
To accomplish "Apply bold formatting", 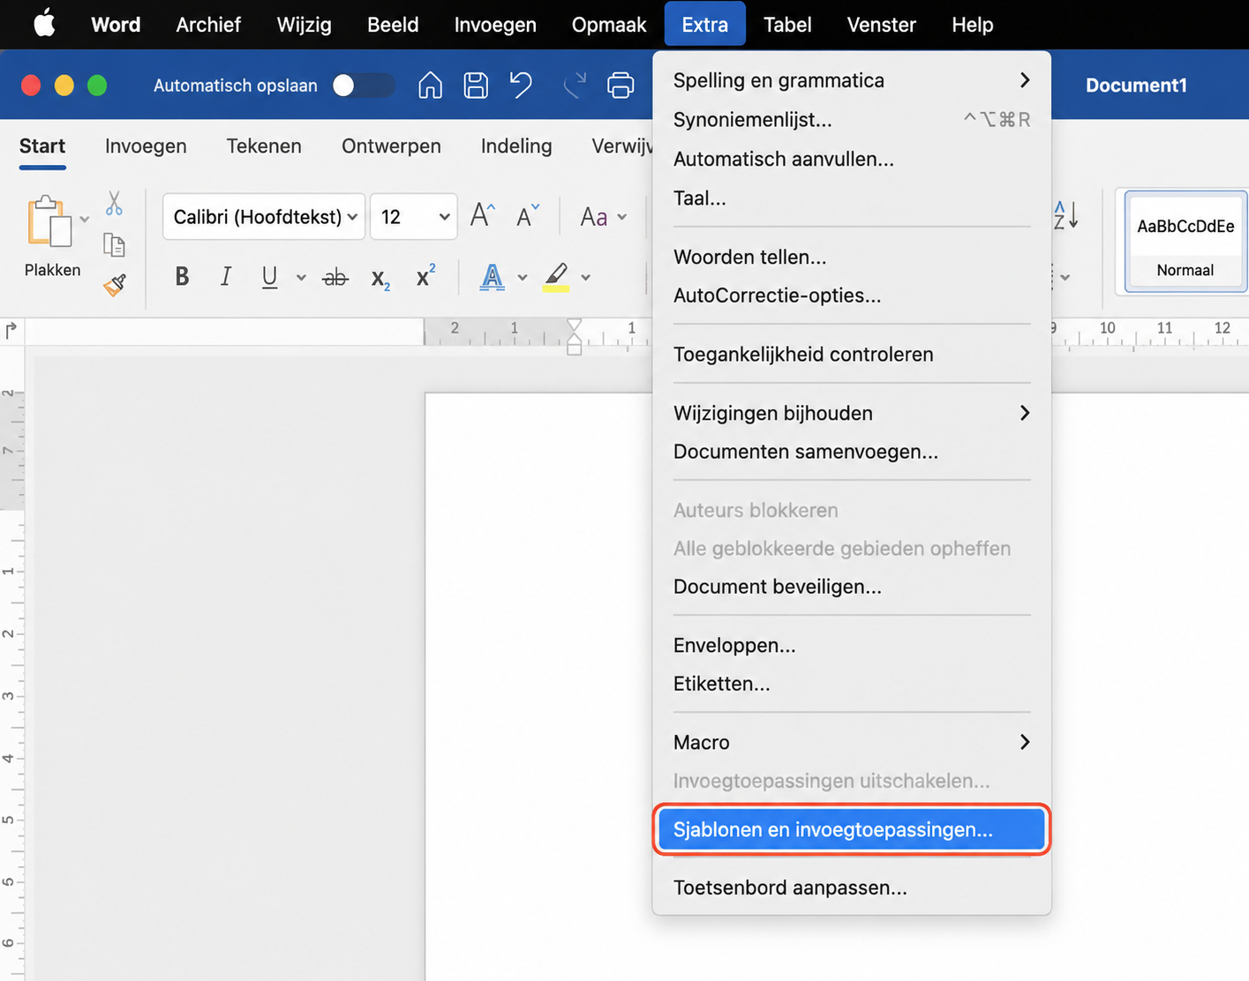I will pyautogui.click(x=182, y=277).
